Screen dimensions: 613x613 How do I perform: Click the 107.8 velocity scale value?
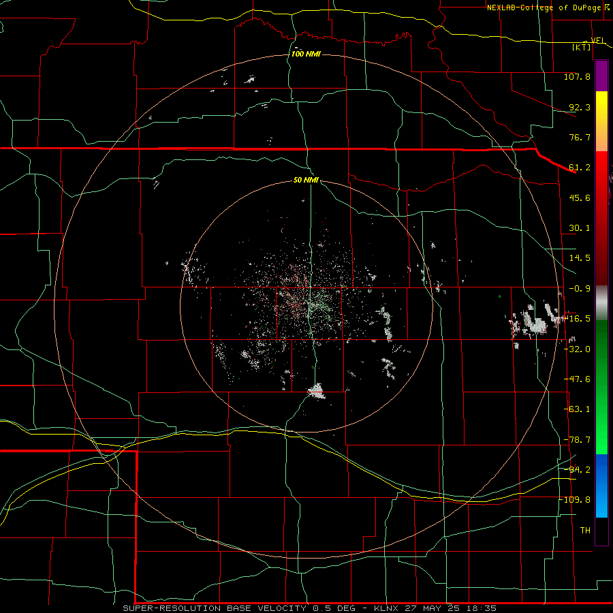click(577, 76)
